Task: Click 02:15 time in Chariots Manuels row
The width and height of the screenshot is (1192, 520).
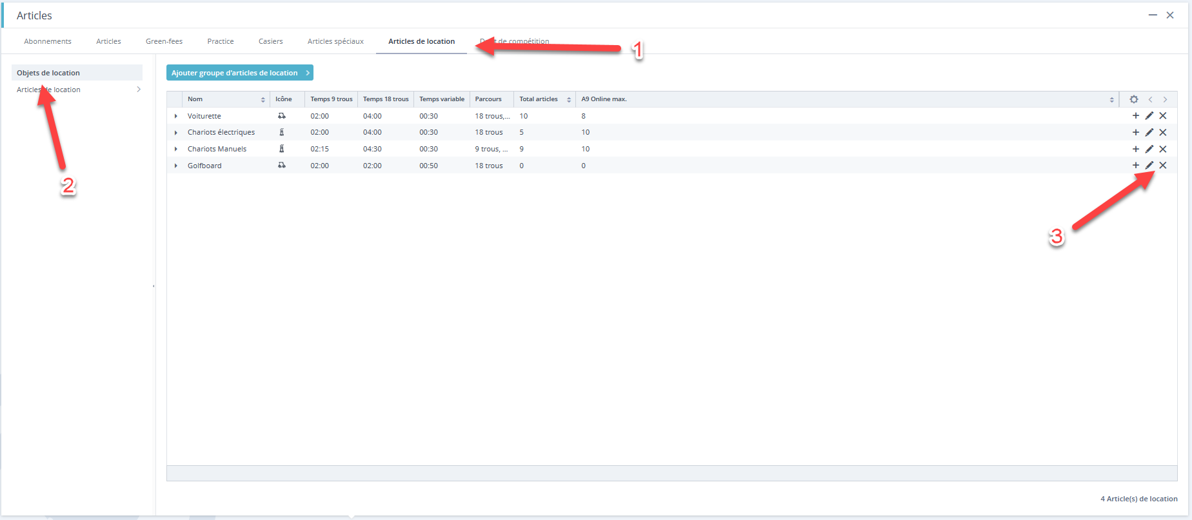Action: coord(319,149)
